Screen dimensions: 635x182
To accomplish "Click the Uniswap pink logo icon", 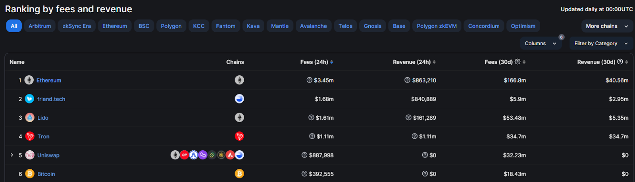I will 30,155.
